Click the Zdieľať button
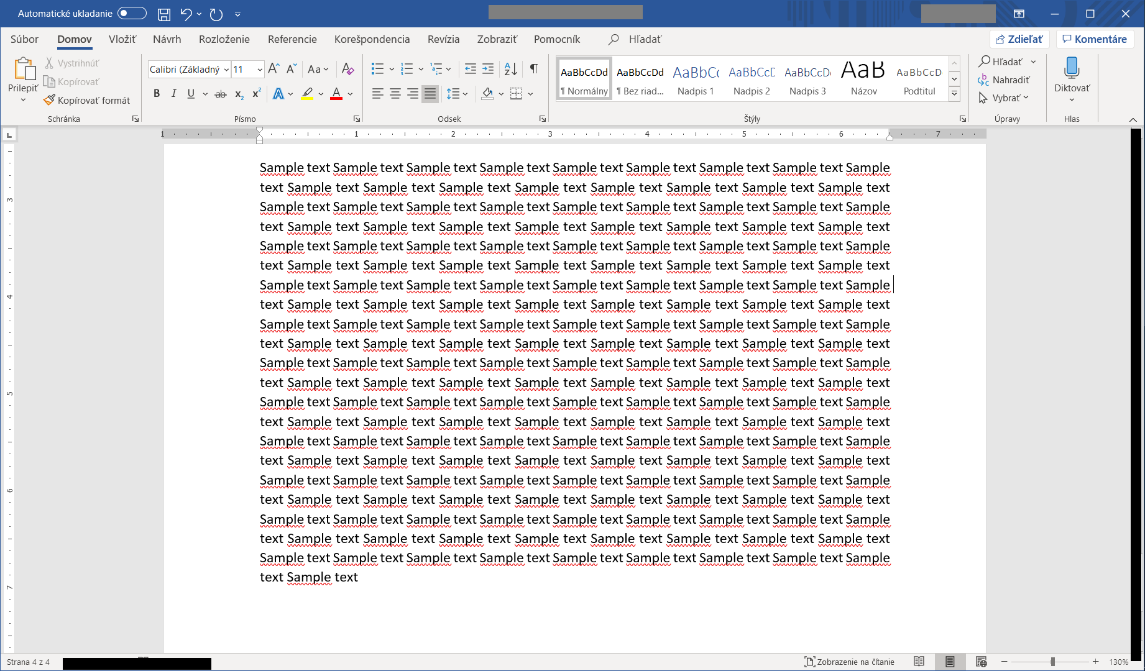Image resolution: width=1145 pixels, height=671 pixels. 1019,39
